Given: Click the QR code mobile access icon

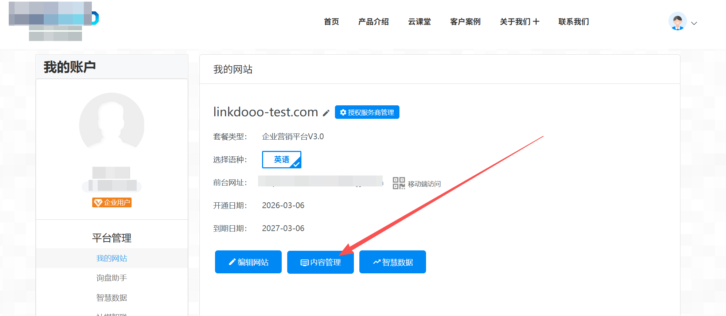Looking at the screenshot, I should [399, 183].
